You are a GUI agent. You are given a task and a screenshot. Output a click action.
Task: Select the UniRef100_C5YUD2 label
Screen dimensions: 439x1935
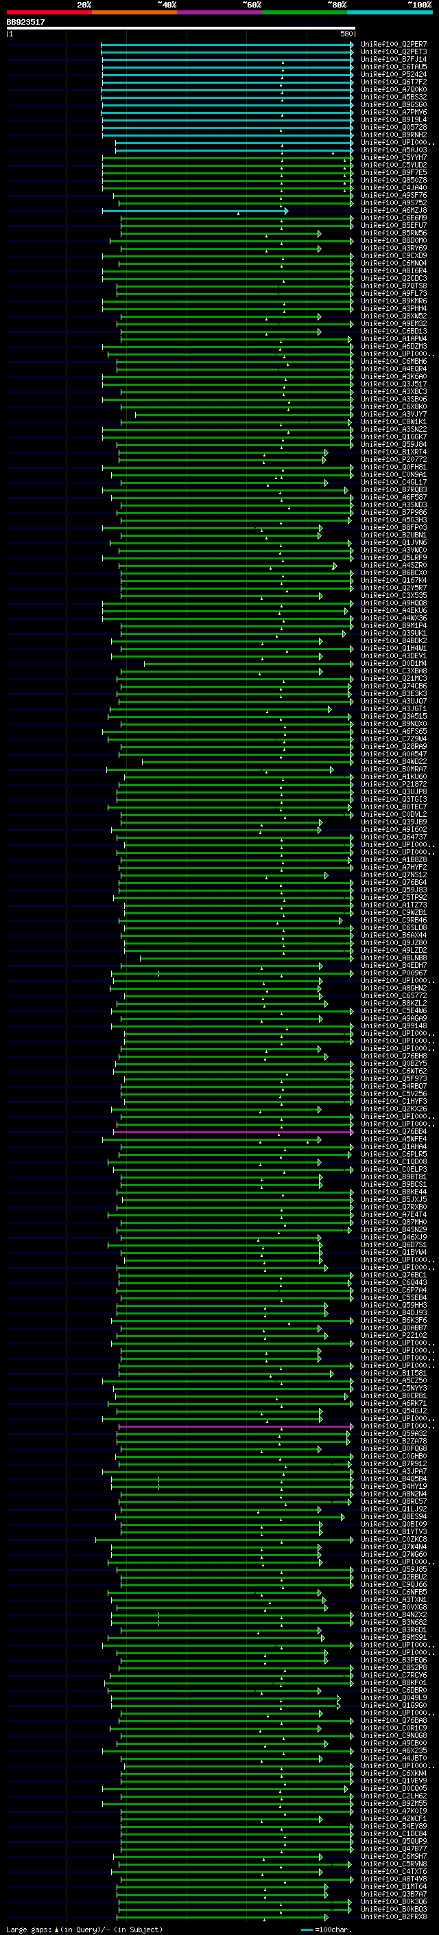[393, 165]
